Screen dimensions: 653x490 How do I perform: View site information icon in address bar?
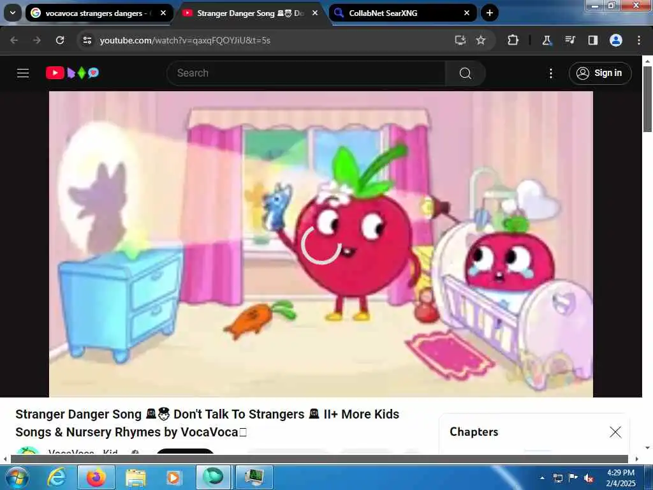[x=87, y=40]
